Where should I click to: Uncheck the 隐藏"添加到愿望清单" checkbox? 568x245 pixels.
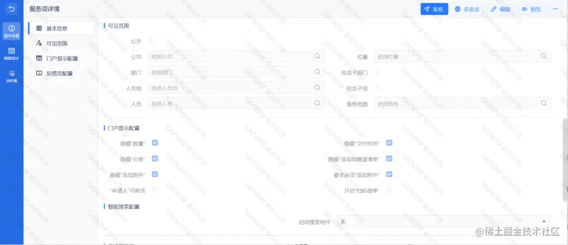[x=389, y=158]
